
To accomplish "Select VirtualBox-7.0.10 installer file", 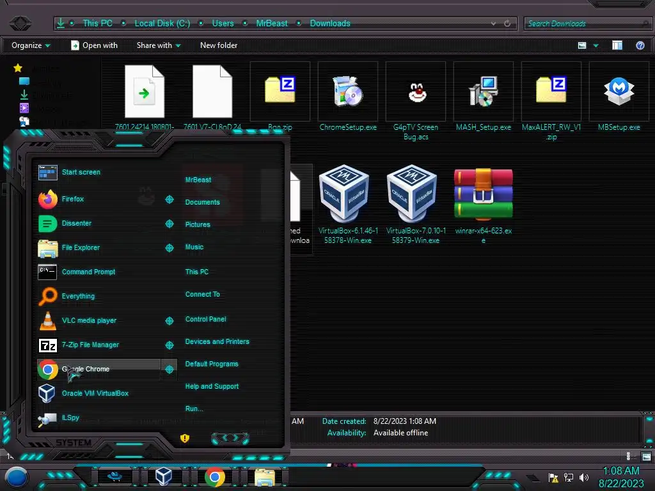I will (416, 205).
